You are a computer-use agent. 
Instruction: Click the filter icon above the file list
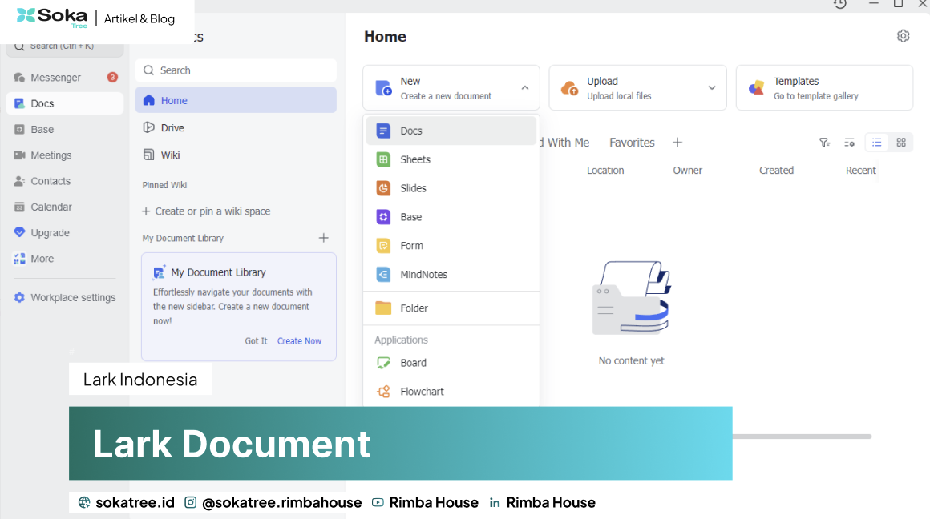824,143
